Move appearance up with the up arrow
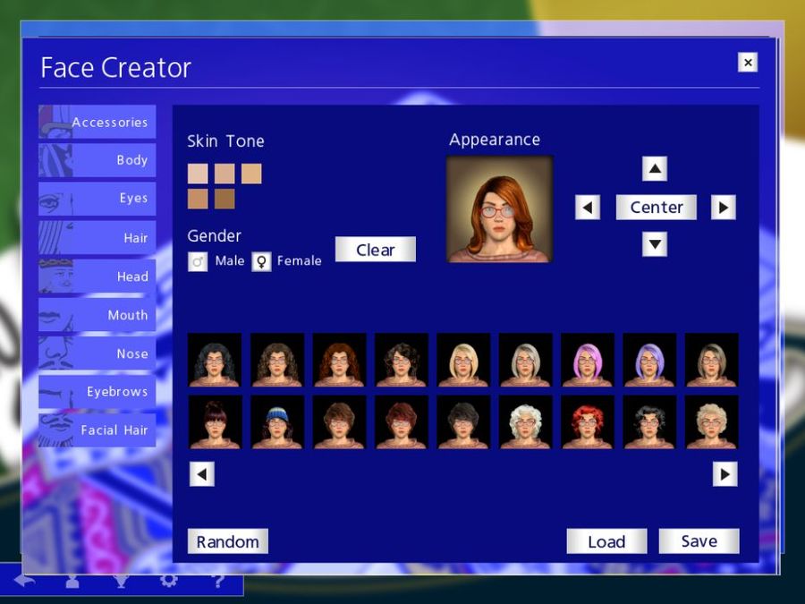Viewport: 805px width, 604px height. (x=655, y=168)
